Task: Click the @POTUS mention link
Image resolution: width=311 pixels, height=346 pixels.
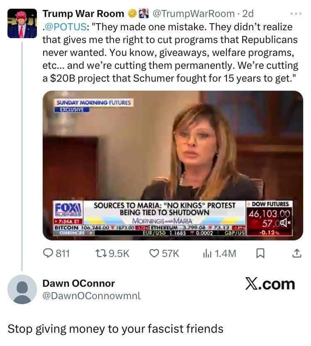Action: pos(66,27)
